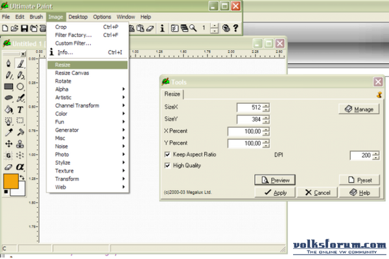389x259 pixels.
Task: Click the eraser icon in the top toolbar
Action: pos(150,29)
